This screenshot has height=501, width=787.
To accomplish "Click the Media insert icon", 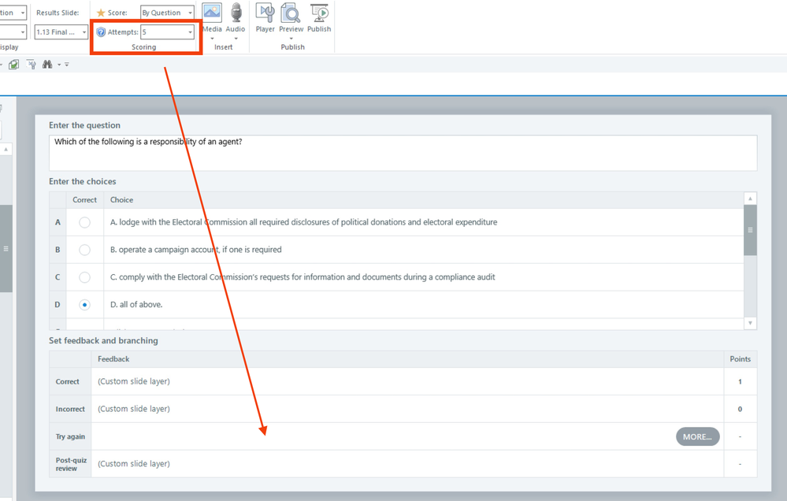I will (x=212, y=13).
